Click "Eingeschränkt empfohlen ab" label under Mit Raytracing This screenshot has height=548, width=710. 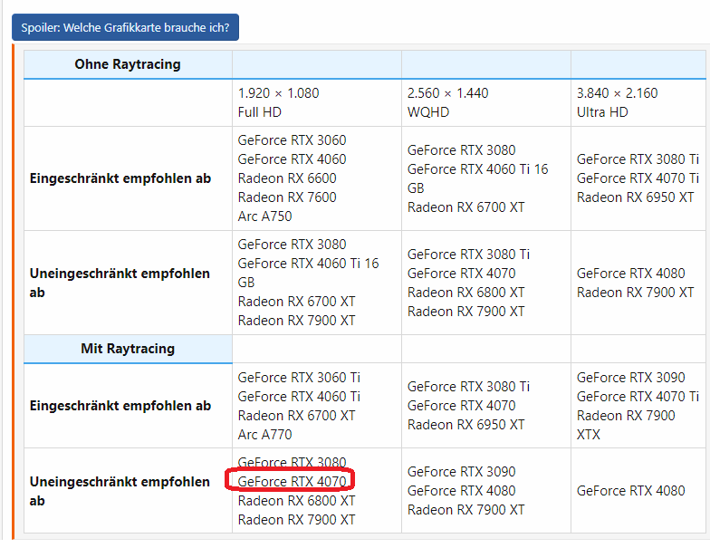point(120,406)
